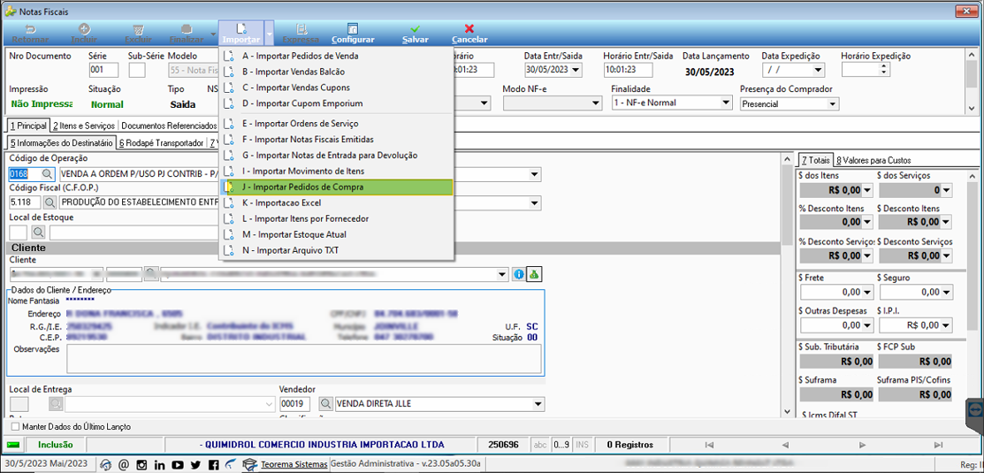Open the Teorema Sistemas link
Image resolution: width=984 pixels, height=473 pixels.
294,465
